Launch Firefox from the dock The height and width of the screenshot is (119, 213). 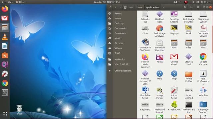[5, 9]
